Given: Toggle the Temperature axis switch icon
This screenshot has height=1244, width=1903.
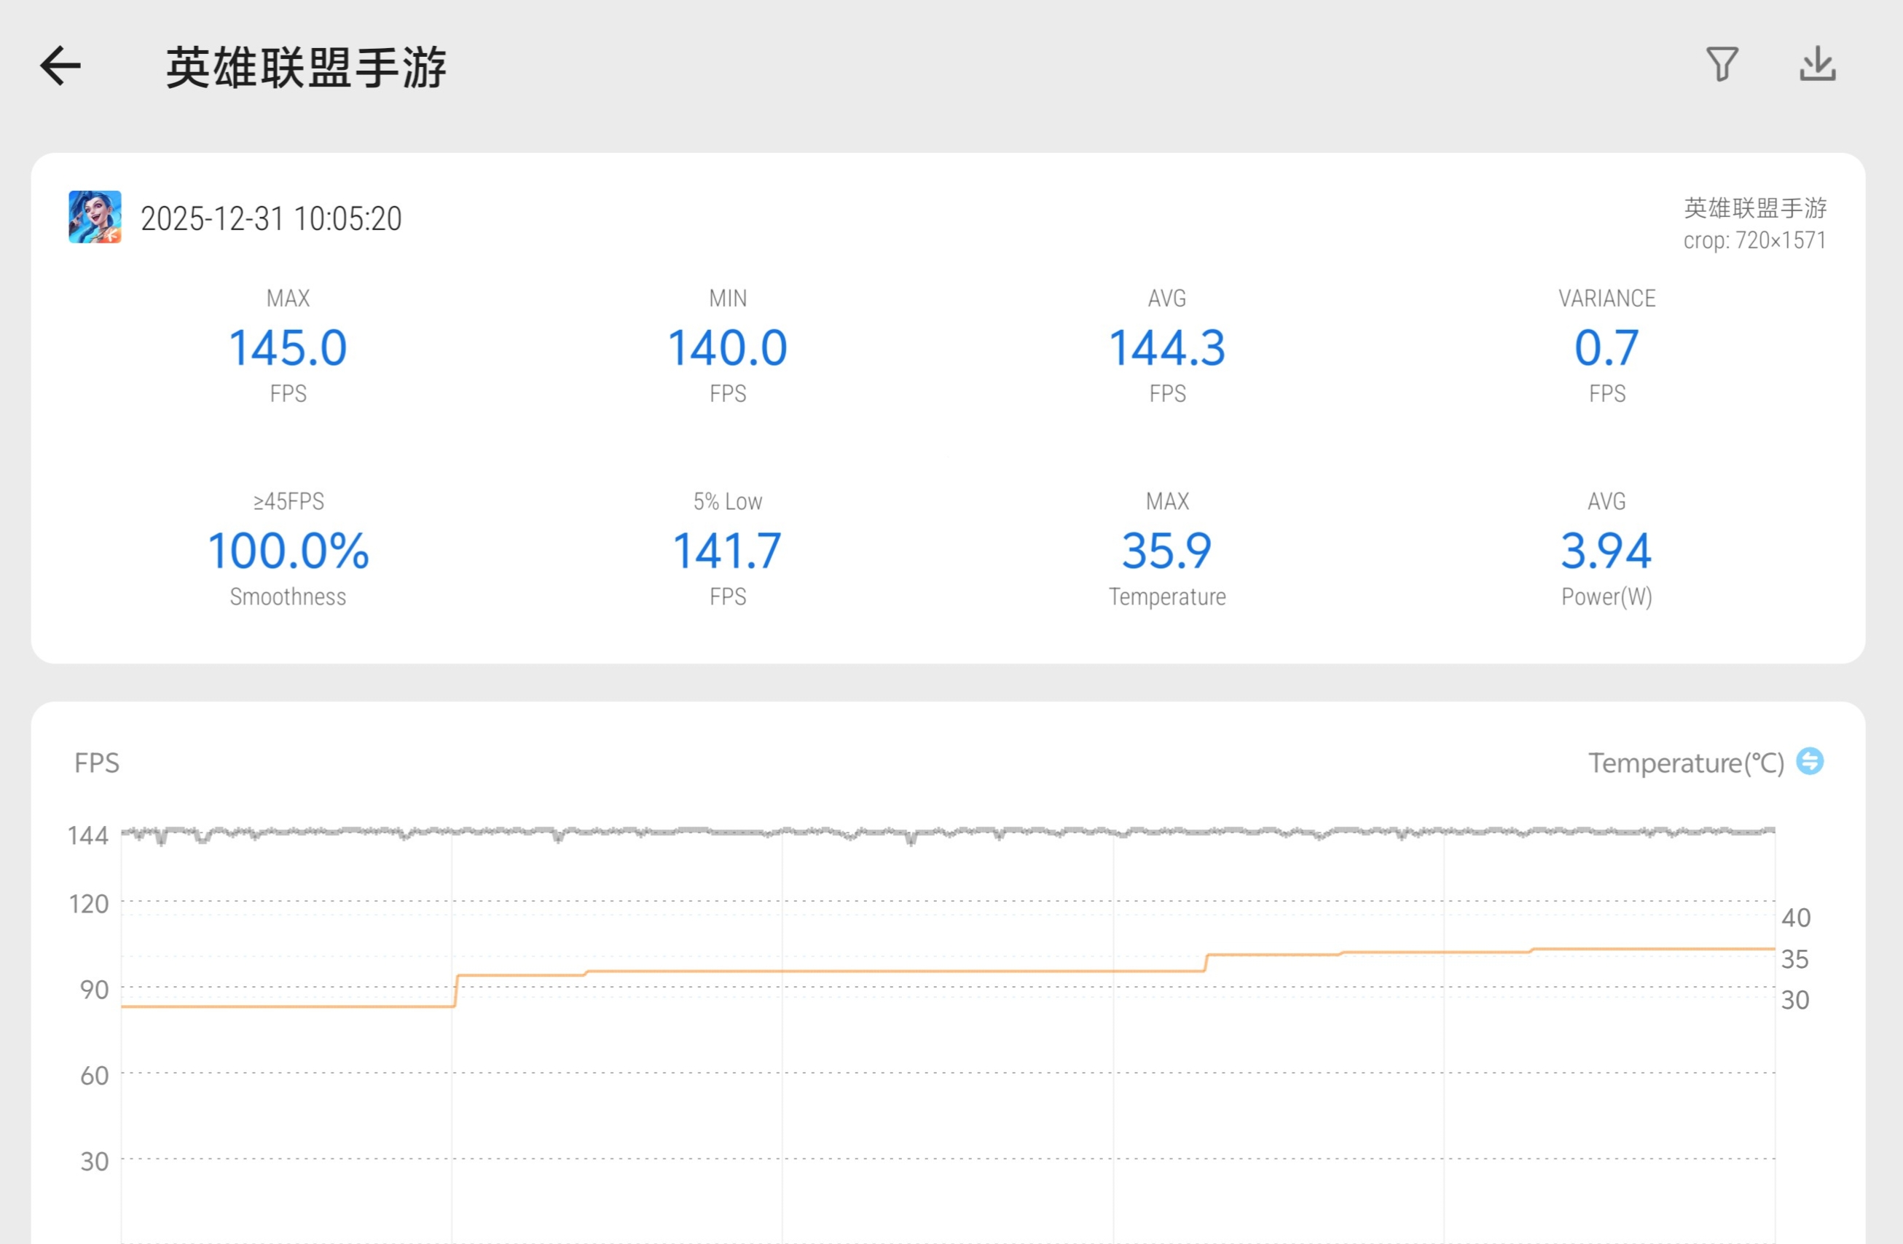Looking at the screenshot, I should 1810,761.
